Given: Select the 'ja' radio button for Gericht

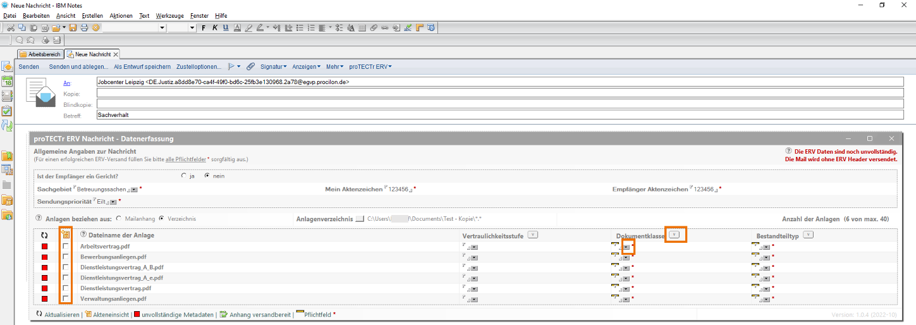Looking at the screenshot, I should coord(184,176).
